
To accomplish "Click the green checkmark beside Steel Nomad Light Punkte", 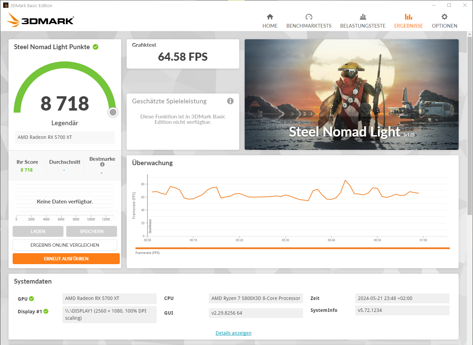I will pyautogui.click(x=96, y=47).
